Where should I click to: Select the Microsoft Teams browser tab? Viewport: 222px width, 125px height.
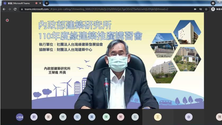pos(22,3)
